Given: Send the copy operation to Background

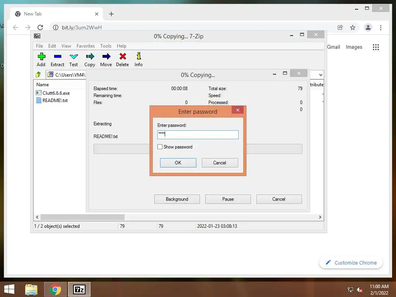Looking at the screenshot, I should 177,199.
